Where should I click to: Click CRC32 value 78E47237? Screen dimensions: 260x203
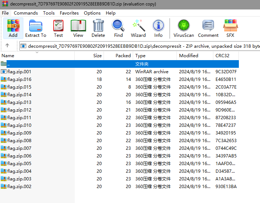point(226,125)
